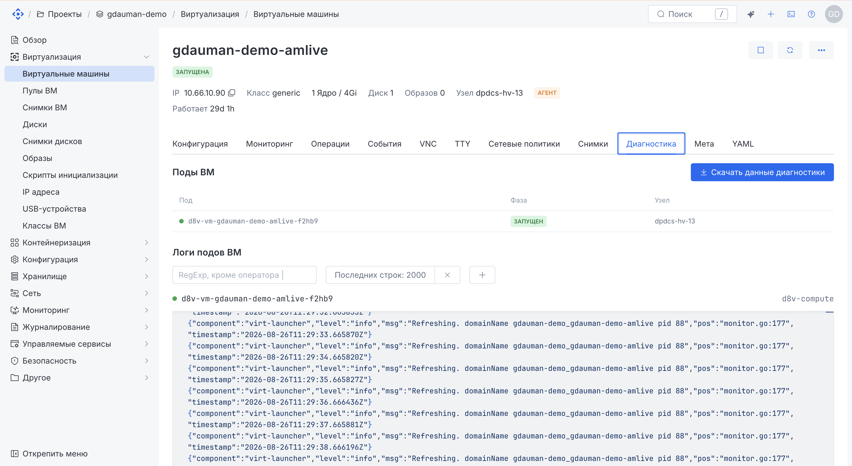Switch to the Конфигурация tab

coord(200,144)
